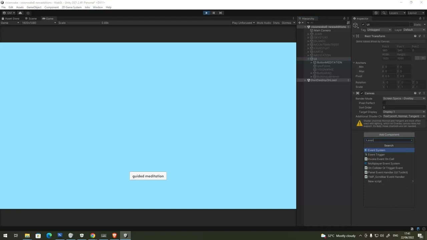Toggle the Stats overlay
The width and height of the screenshot is (427, 240).
click(x=276, y=23)
